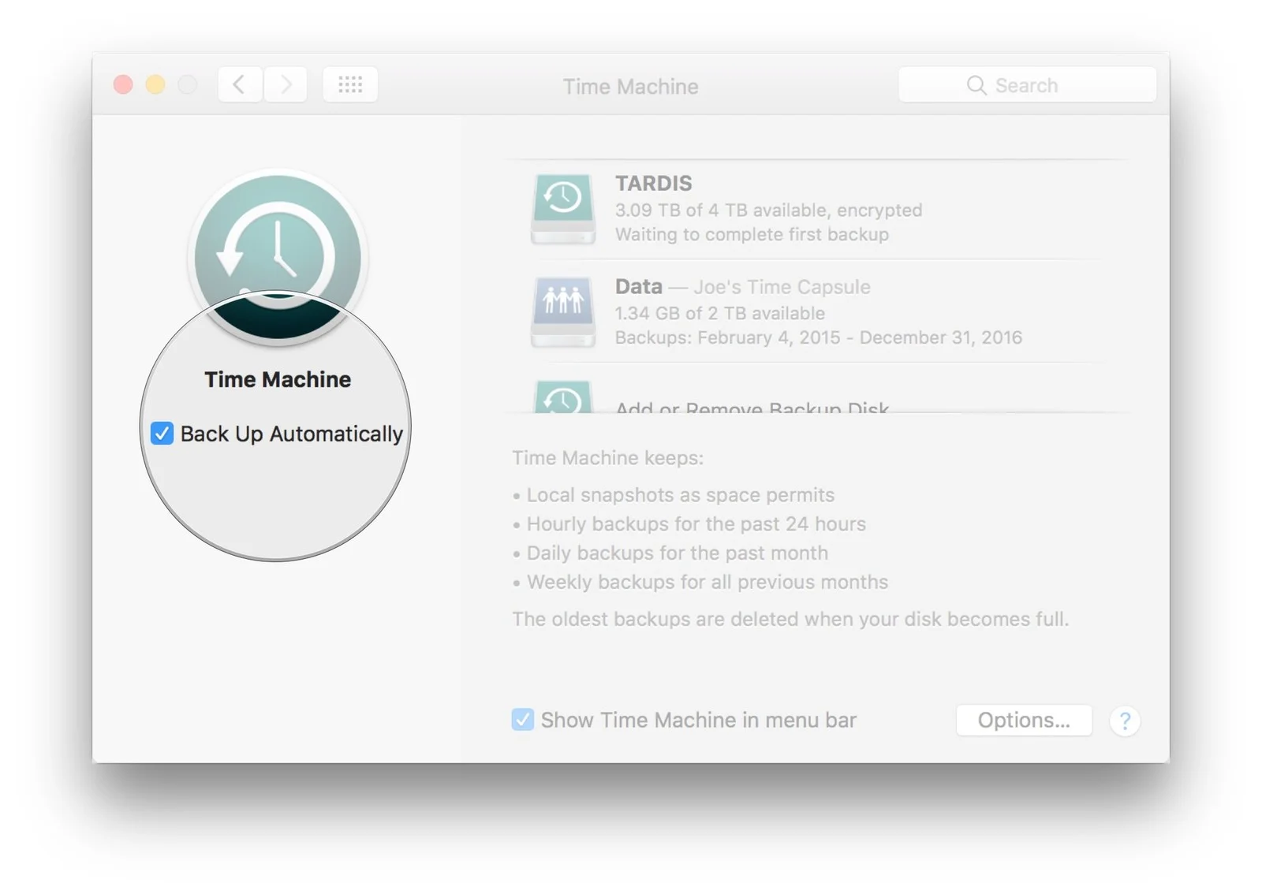The width and height of the screenshot is (1262, 894).
Task: Click the large Time Machine clock icon
Action: click(278, 257)
